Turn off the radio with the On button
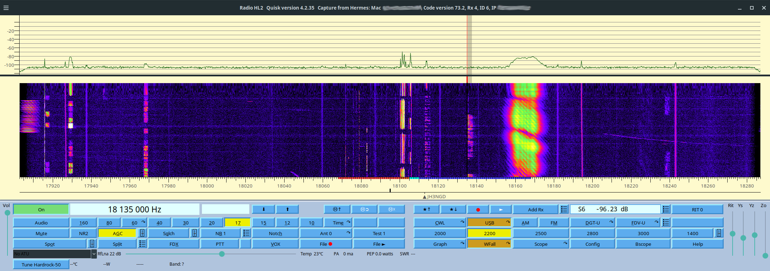This screenshot has width=770, height=271. [x=41, y=210]
